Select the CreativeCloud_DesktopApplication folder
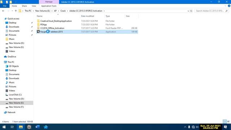Screen dimensions: 231x130 coord(87,21)
